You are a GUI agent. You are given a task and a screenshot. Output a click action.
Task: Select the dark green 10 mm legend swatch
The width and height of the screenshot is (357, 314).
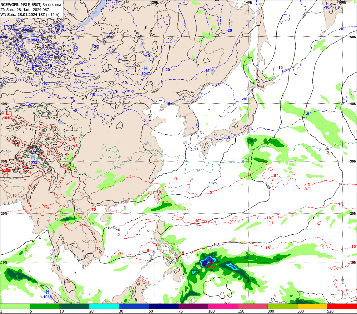pyautogui.click(x=74, y=306)
